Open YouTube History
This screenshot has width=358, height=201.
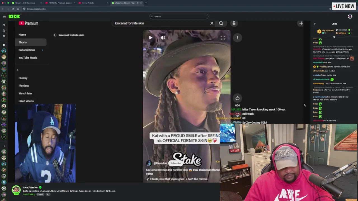pyautogui.click(x=23, y=78)
